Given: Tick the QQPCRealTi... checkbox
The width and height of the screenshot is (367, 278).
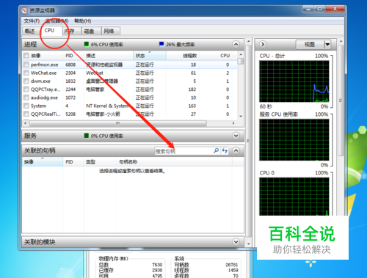Looking at the screenshot, I should (26, 114).
